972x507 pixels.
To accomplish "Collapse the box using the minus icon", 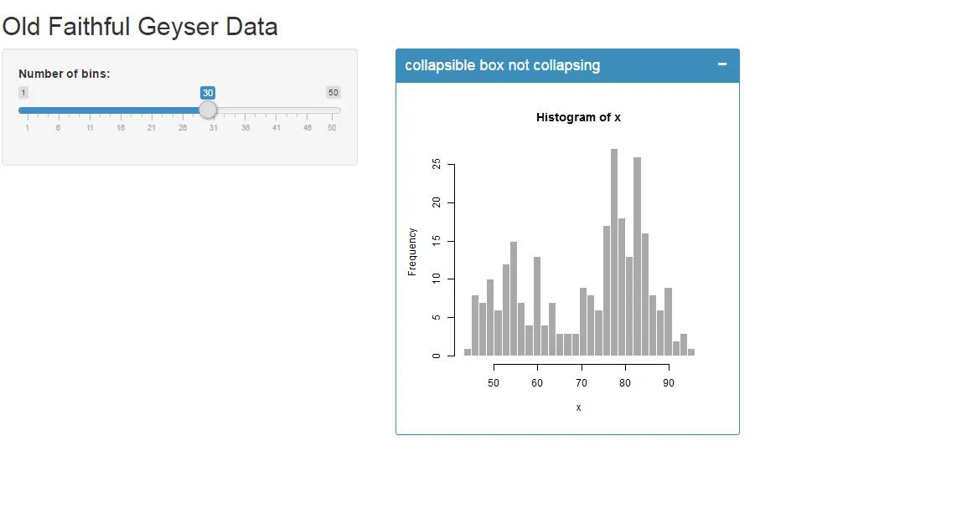I will (x=722, y=64).
